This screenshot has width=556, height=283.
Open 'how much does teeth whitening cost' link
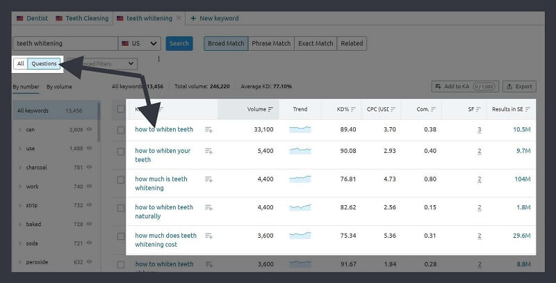click(165, 240)
